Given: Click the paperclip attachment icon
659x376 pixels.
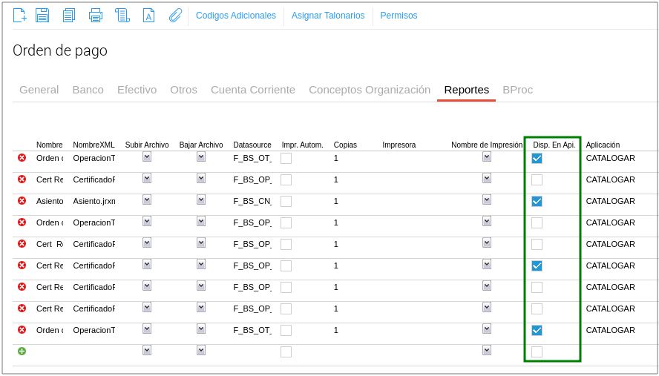Looking at the screenshot, I should tap(175, 16).
